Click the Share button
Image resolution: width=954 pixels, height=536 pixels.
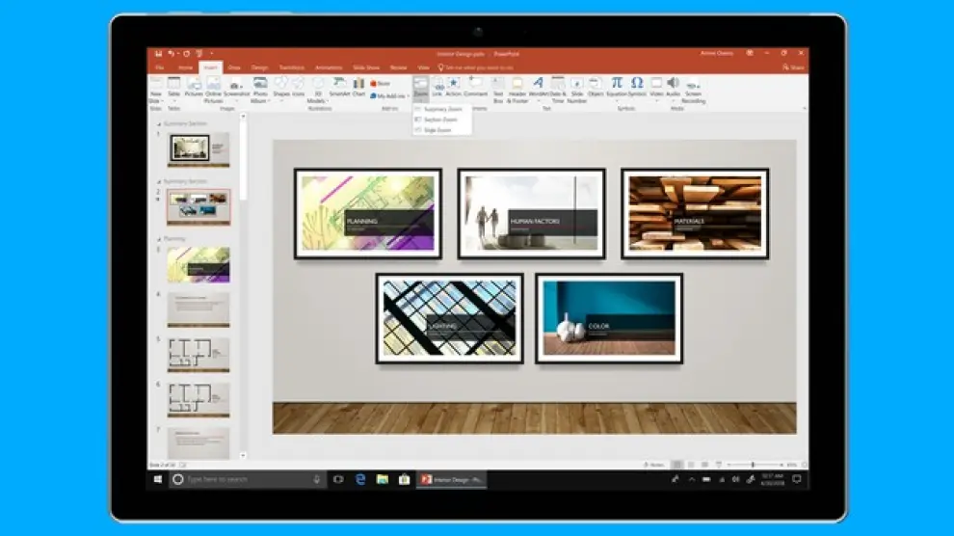793,67
